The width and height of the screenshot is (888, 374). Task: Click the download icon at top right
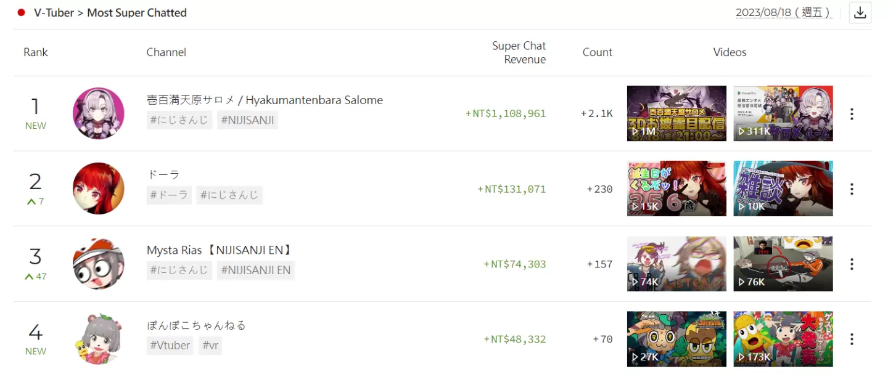click(860, 12)
